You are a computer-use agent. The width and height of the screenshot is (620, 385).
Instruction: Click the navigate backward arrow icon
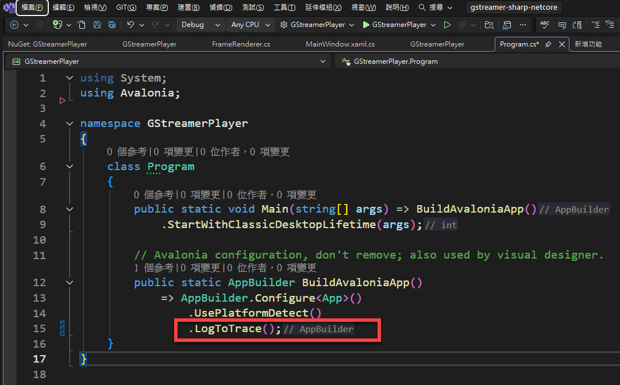coord(14,25)
